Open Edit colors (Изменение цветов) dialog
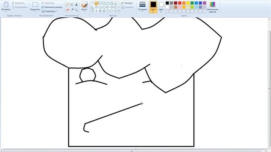This screenshot has height=152, width=271. pos(213,7)
